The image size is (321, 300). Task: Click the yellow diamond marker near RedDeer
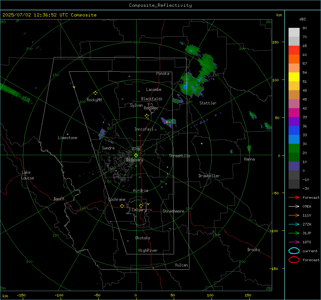click(147, 116)
